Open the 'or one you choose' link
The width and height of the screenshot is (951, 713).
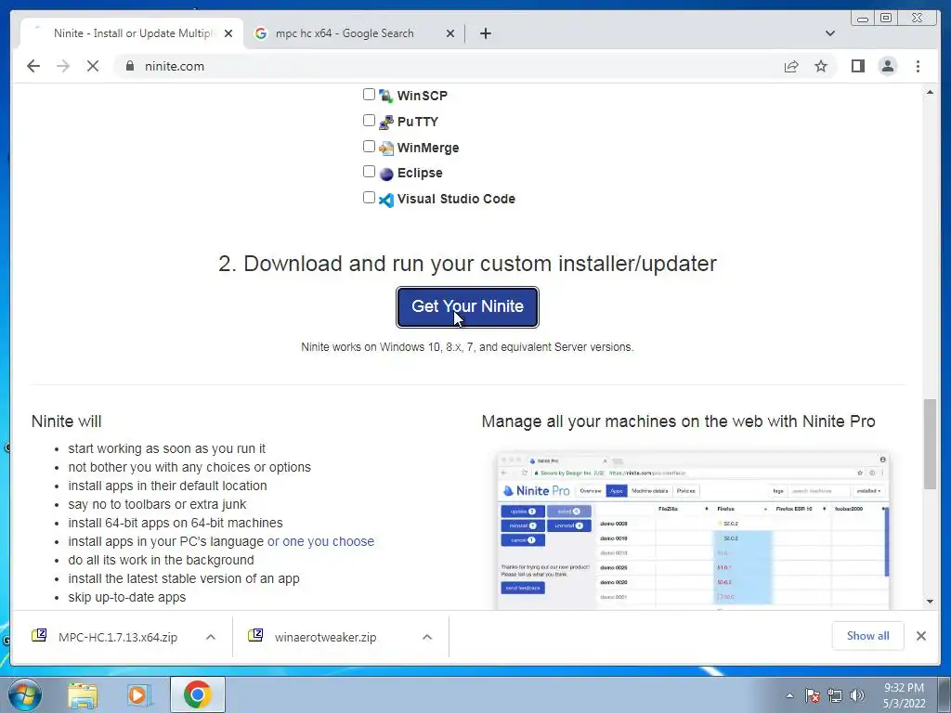[x=320, y=541]
